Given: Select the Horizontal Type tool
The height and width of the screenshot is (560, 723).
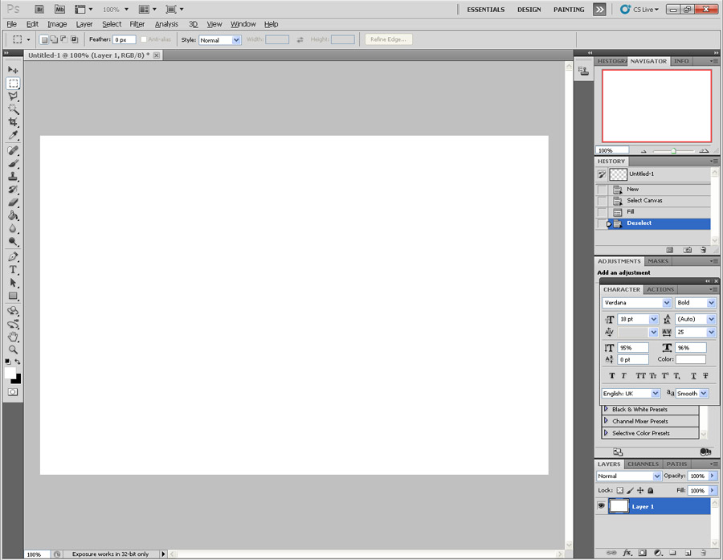Looking at the screenshot, I should click(x=13, y=269).
